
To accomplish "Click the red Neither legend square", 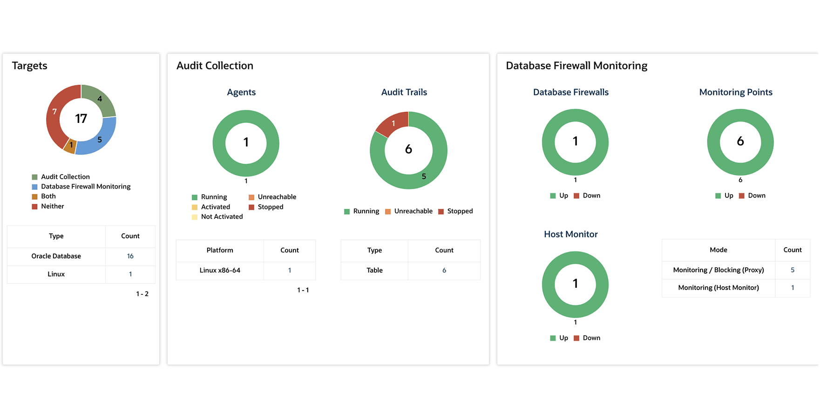I will pyautogui.click(x=34, y=206).
